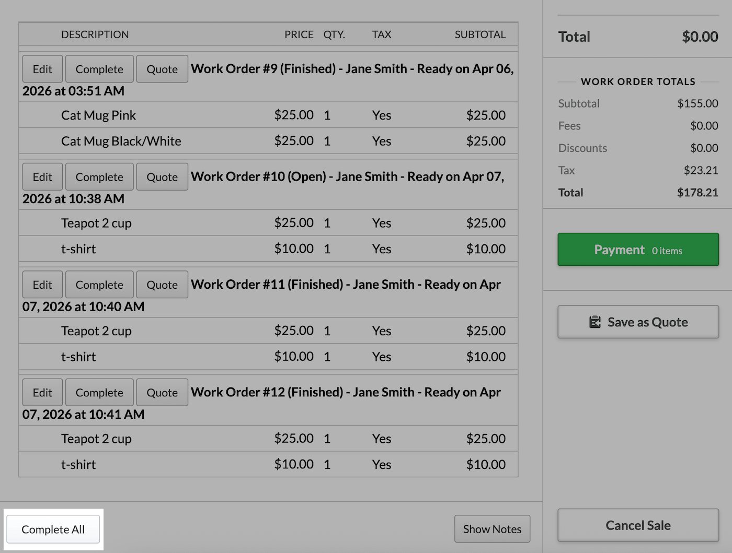The image size is (732, 553).
Task: Click the $0.00 sale Total amount
Action: [x=700, y=37]
